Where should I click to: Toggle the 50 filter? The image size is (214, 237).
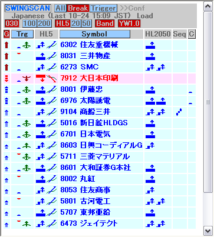[87, 24]
